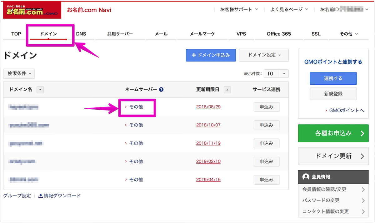Viewport: 375px width, 223px height.
Task: Go to the DNS tab
Action: pos(81,34)
